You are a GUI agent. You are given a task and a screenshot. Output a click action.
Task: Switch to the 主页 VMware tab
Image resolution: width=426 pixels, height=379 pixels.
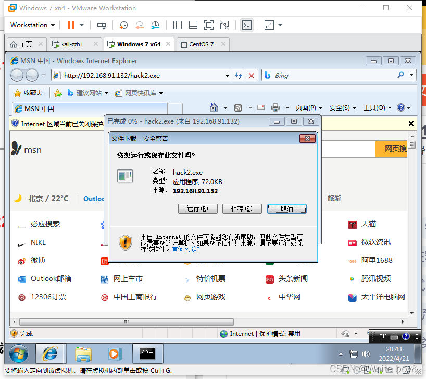(x=26, y=44)
